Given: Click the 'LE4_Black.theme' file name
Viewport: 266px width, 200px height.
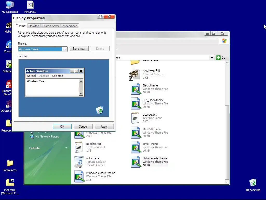Looking at the screenshot, I should [x=153, y=100].
